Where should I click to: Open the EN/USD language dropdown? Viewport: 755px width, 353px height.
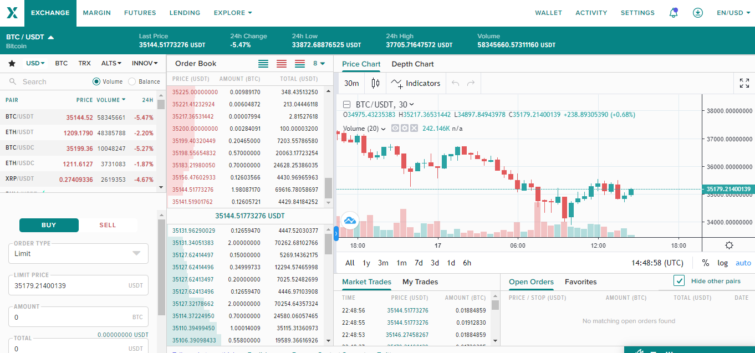point(733,13)
